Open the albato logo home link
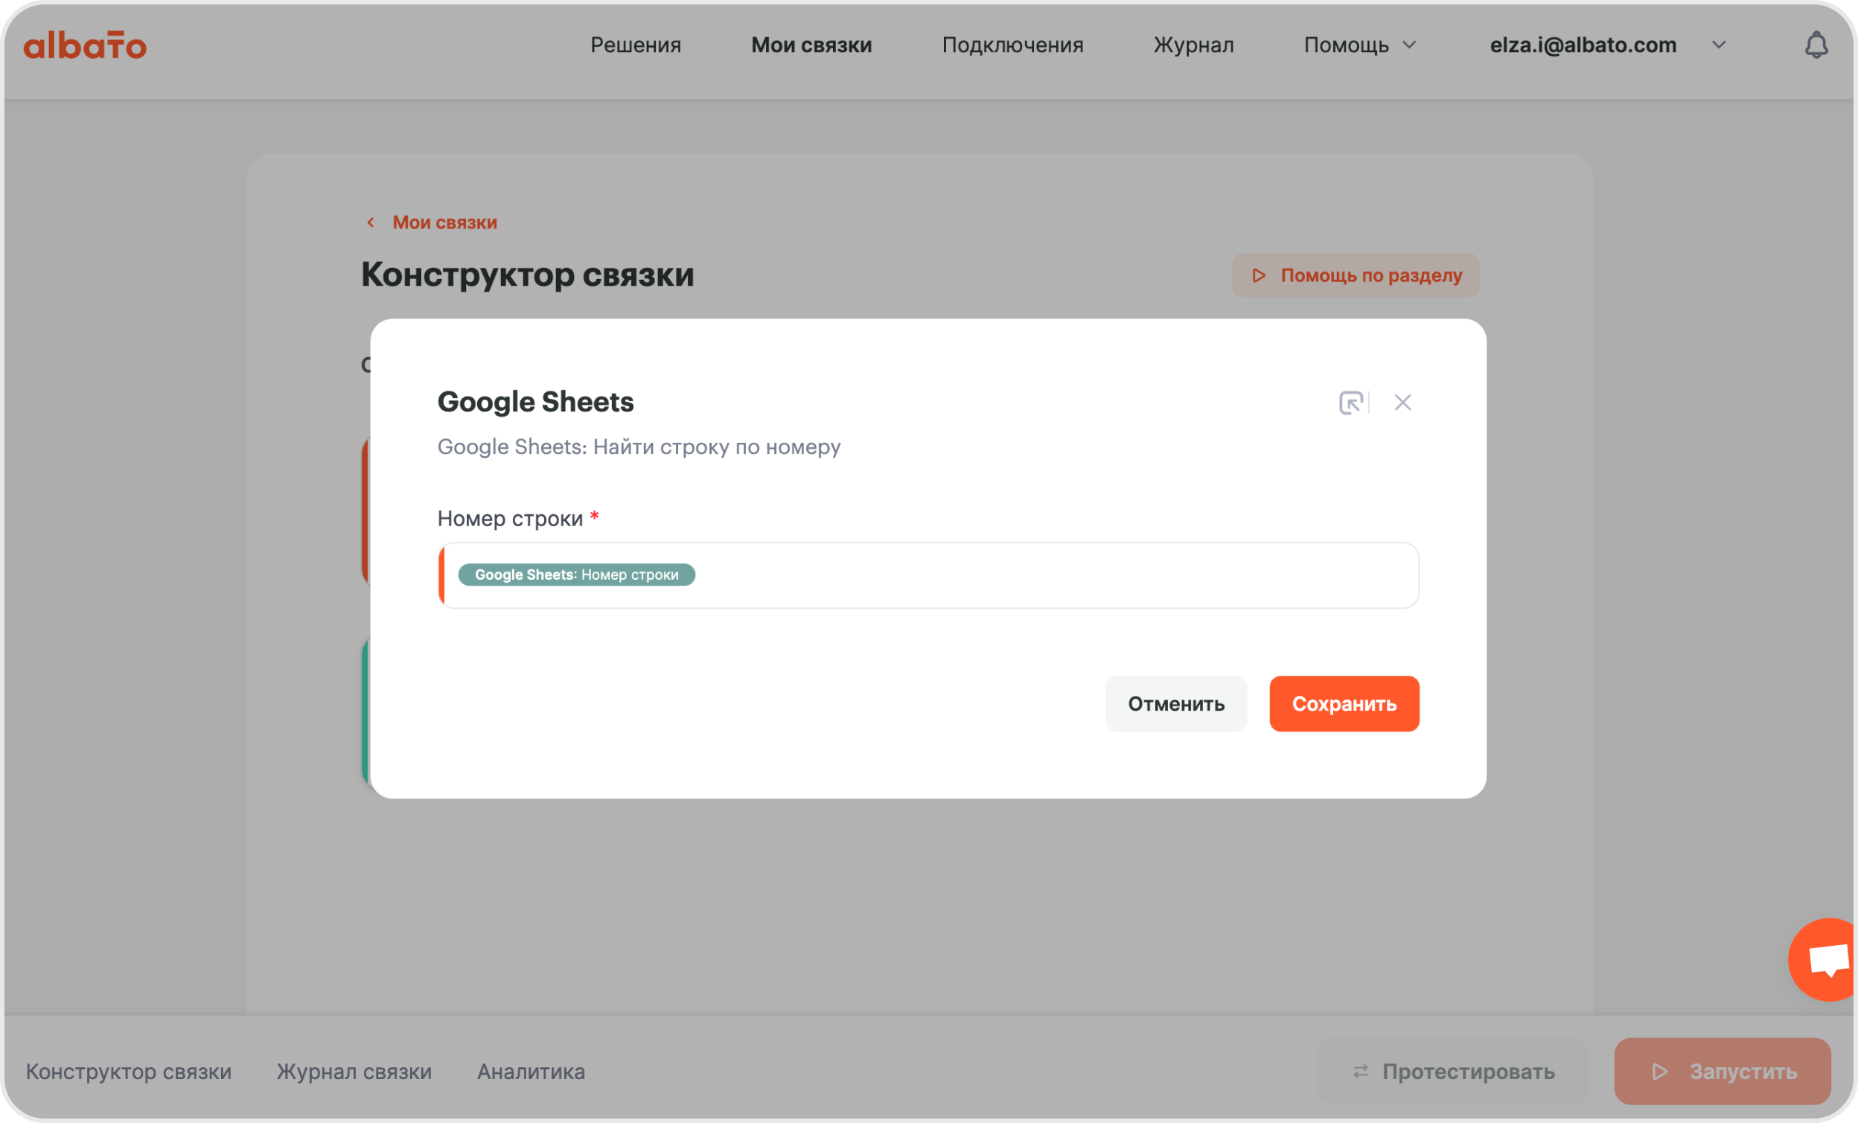The width and height of the screenshot is (1858, 1123). (x=84, y=45)
